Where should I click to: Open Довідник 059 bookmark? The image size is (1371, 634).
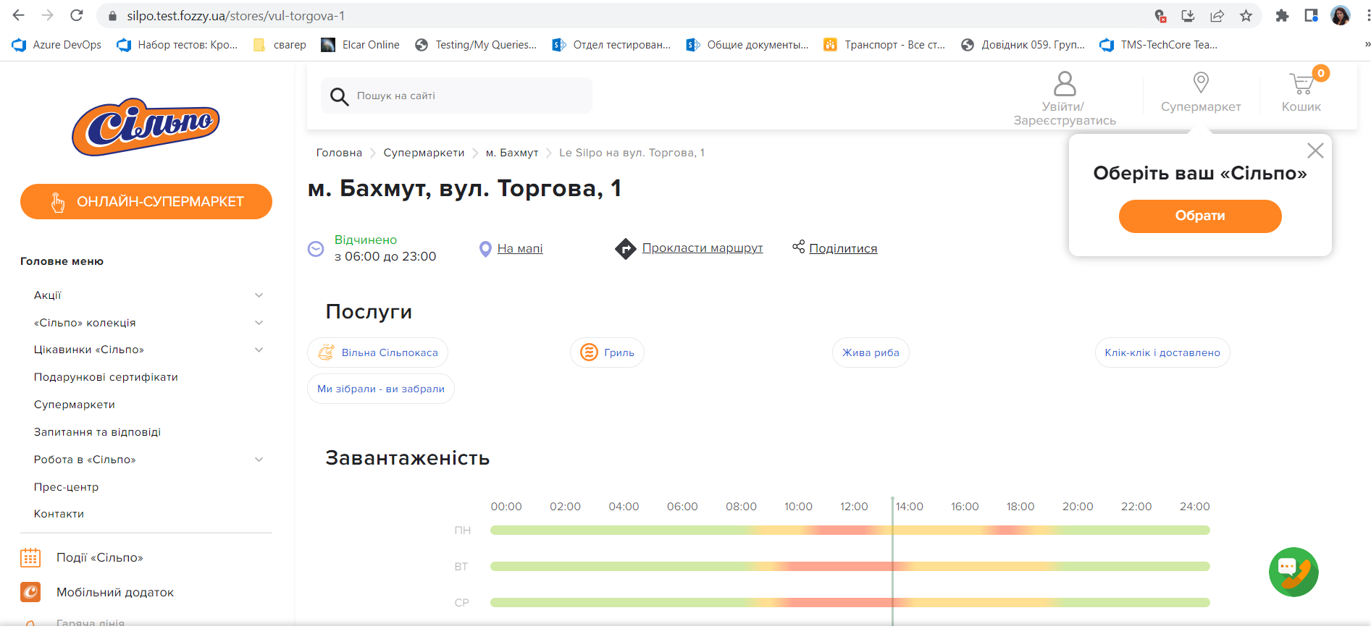(1023, 45)
